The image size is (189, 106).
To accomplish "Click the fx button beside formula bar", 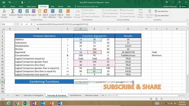I will tap(32, 24).
